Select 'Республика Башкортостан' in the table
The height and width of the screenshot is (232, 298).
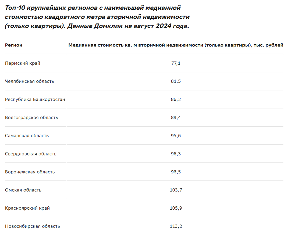(35, 99)
